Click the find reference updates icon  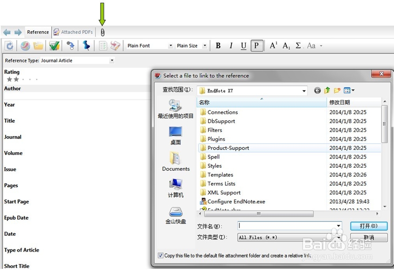click(x=71, y=46)
